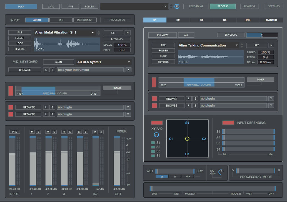
Task: Toggle the red INPUT DEPENDING switch
Action: [x=228, y=123]
